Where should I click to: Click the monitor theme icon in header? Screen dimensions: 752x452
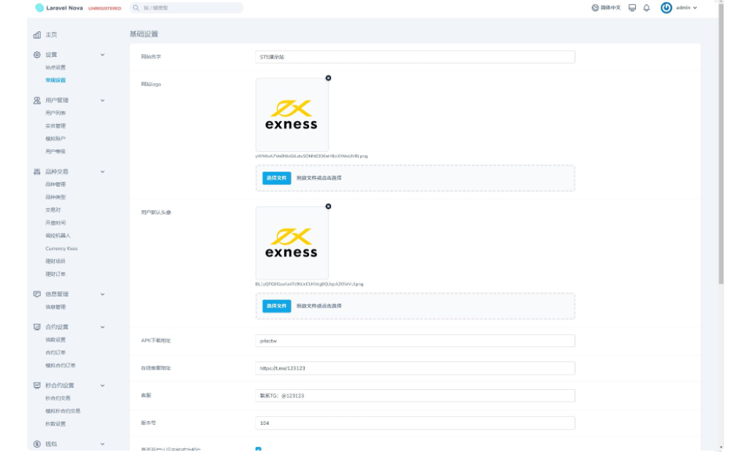click(x=632, y=8)
